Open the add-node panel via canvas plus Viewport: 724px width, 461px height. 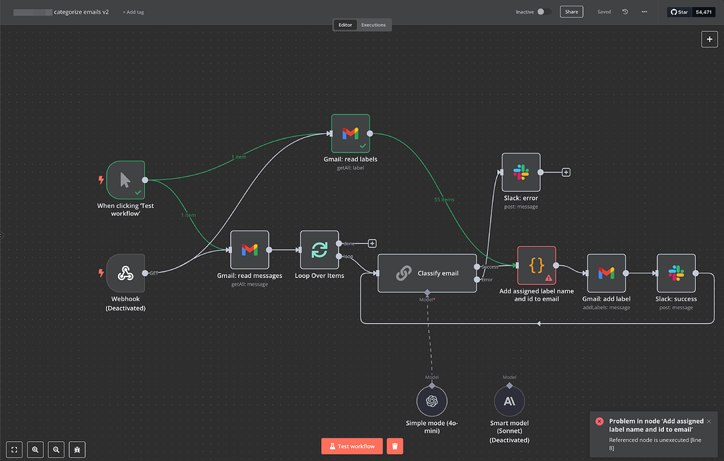[x=709, y=39]
